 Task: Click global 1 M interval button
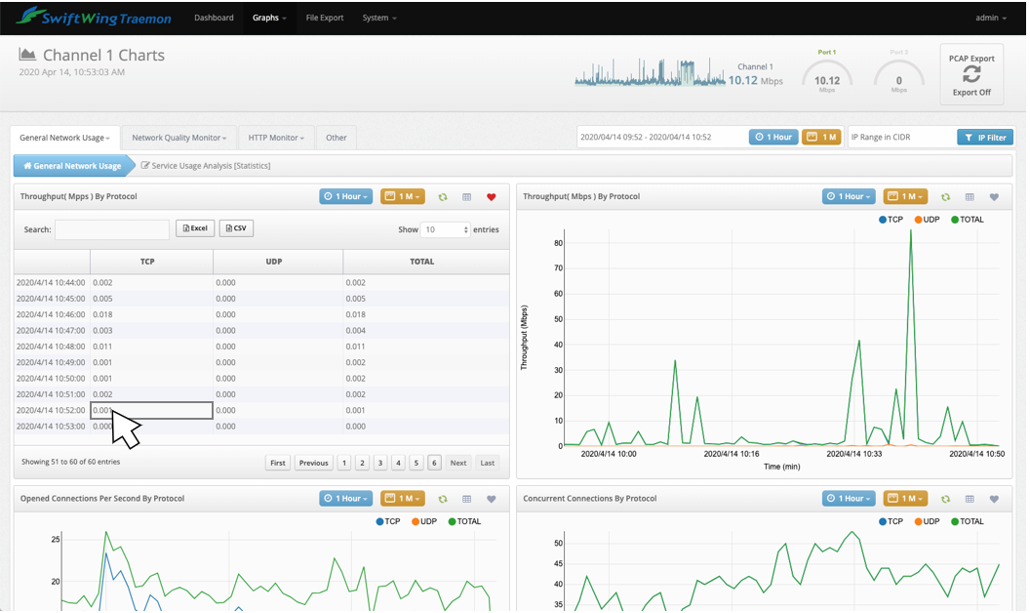(821, 138)
